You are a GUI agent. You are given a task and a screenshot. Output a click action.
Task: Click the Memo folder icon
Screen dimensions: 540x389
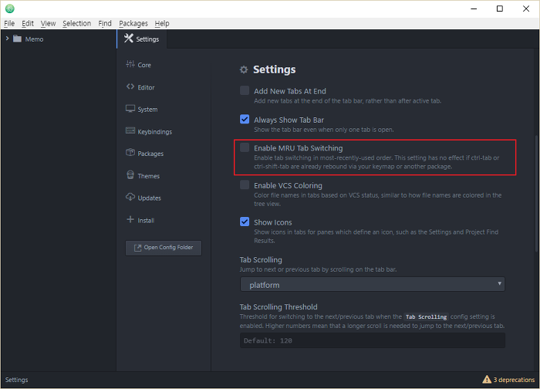pos(17,39)
